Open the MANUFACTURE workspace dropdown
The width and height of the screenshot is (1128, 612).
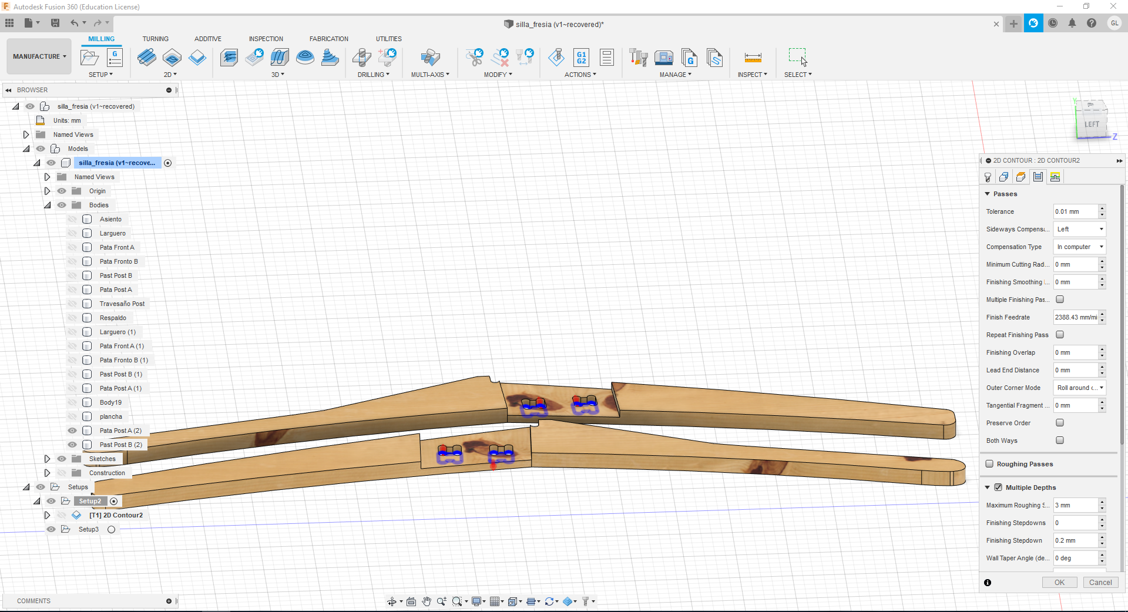39,56
